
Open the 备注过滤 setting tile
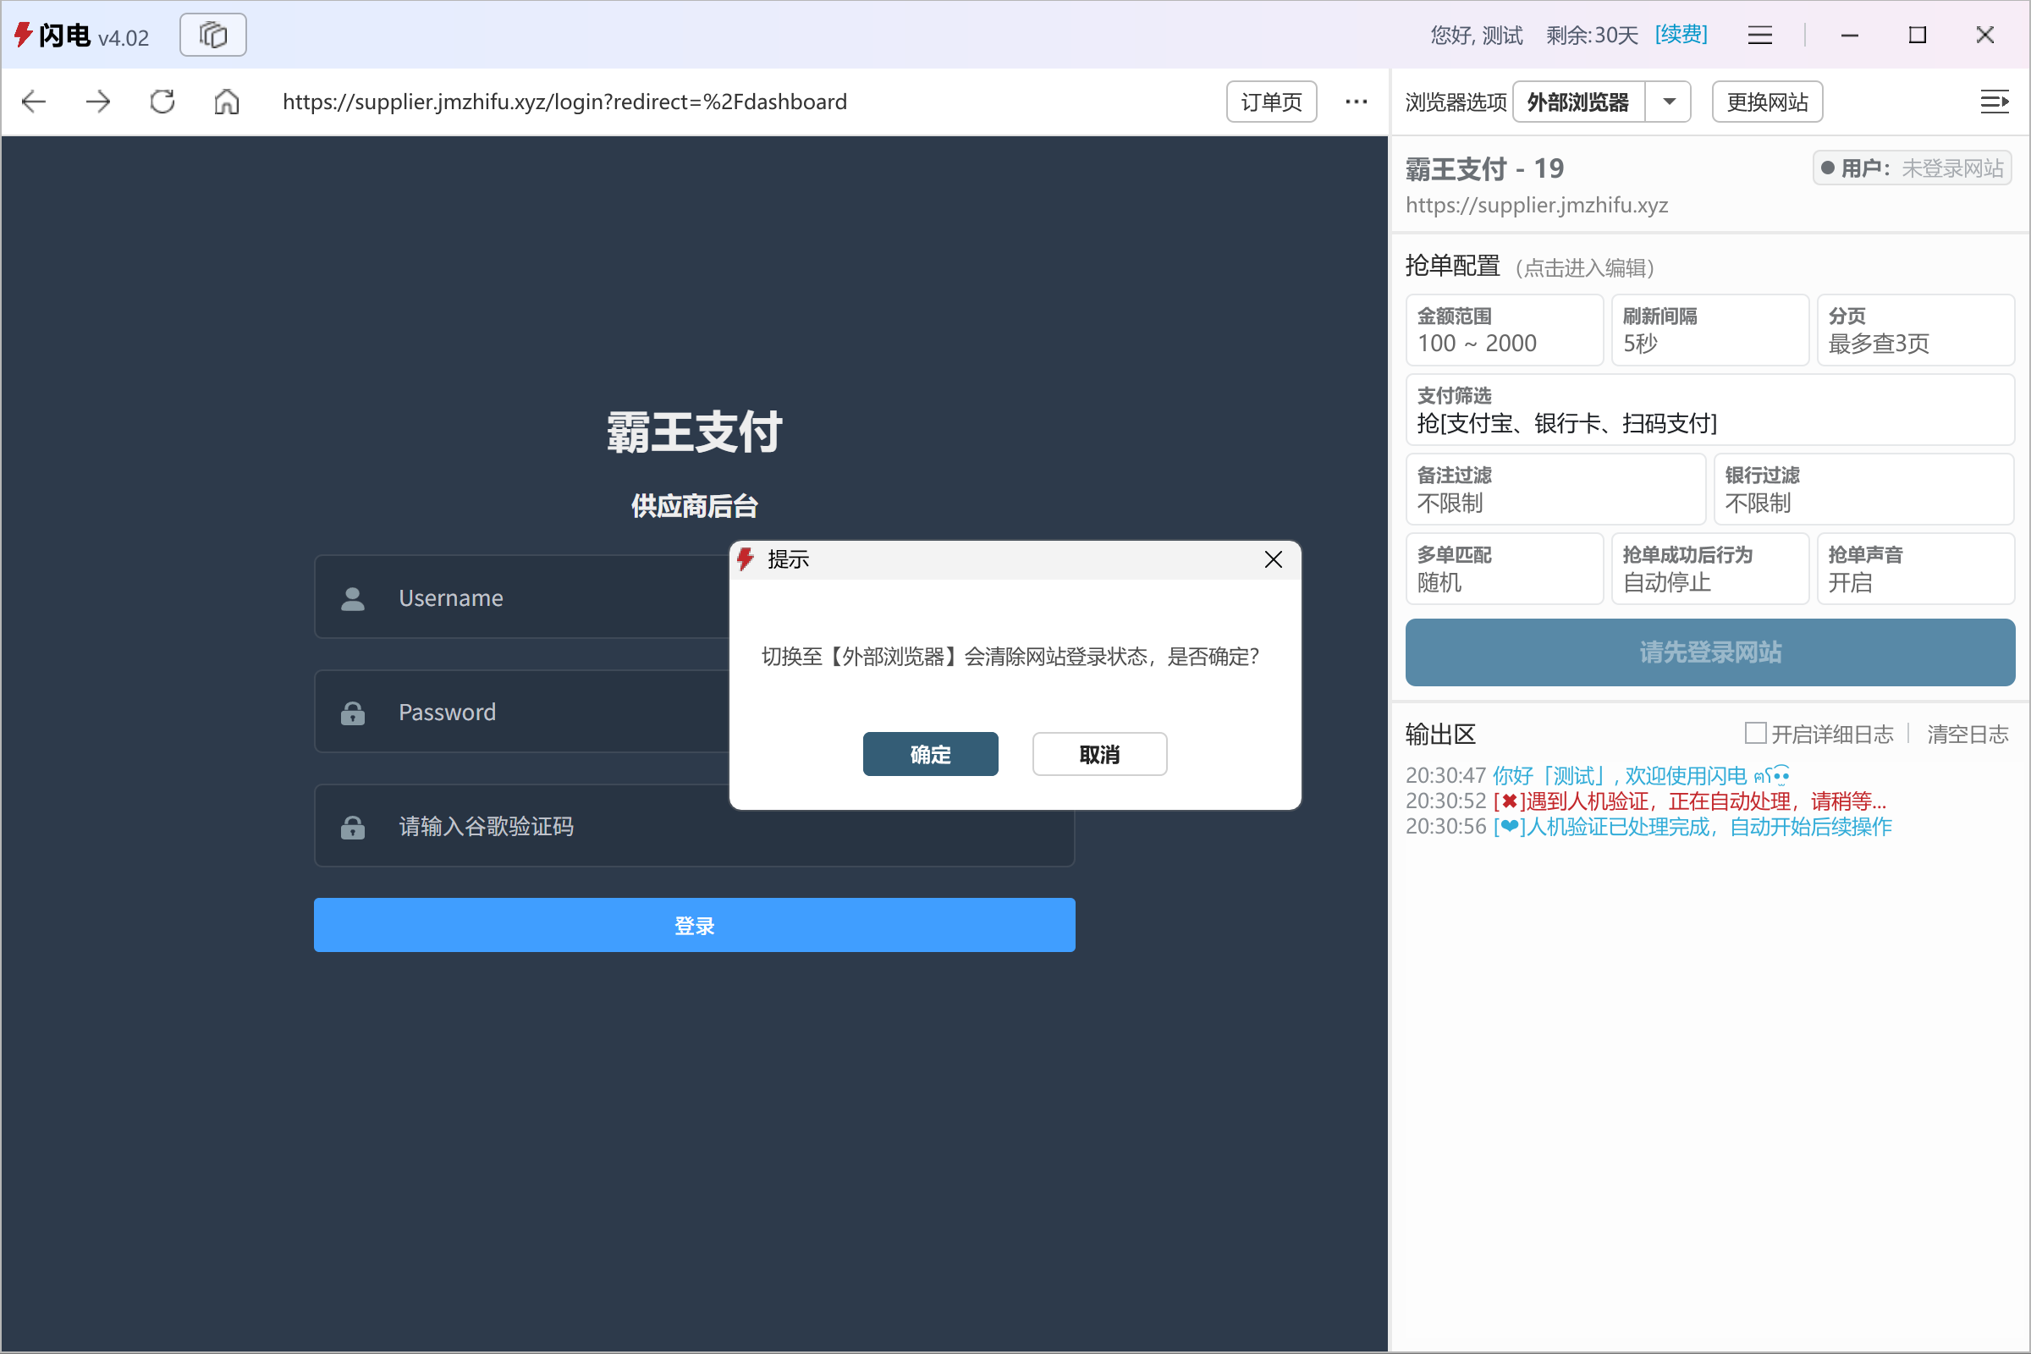[x=1555, y=489]
